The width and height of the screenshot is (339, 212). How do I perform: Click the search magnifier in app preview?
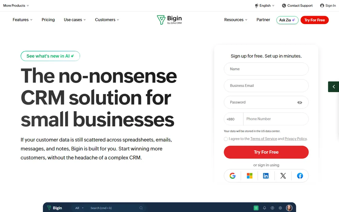(141, 208)
